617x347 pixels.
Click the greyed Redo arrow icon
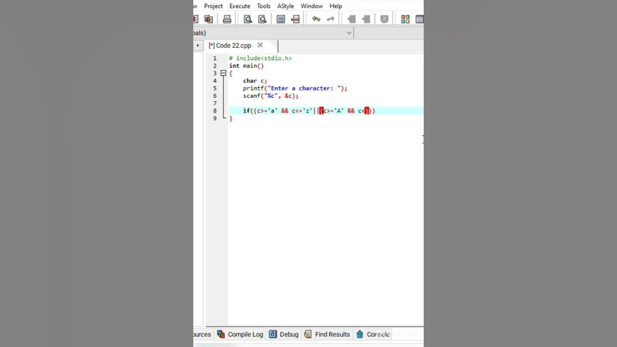click(x=331, y=19)
